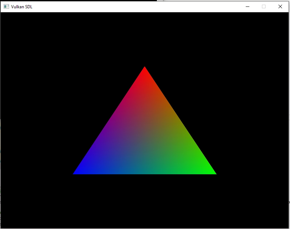The image size is (290, 229).
Task: Pick the olive midpoint of triangle's right edge
Action: [180, 121]
